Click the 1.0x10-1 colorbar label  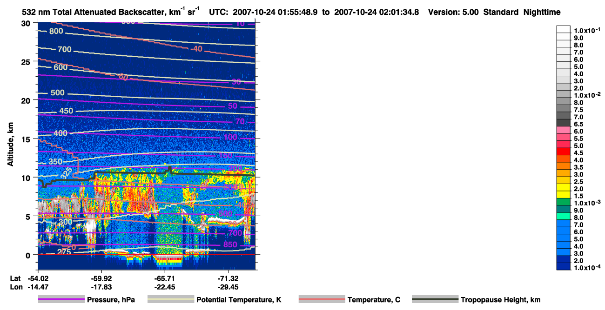(587, 30)
